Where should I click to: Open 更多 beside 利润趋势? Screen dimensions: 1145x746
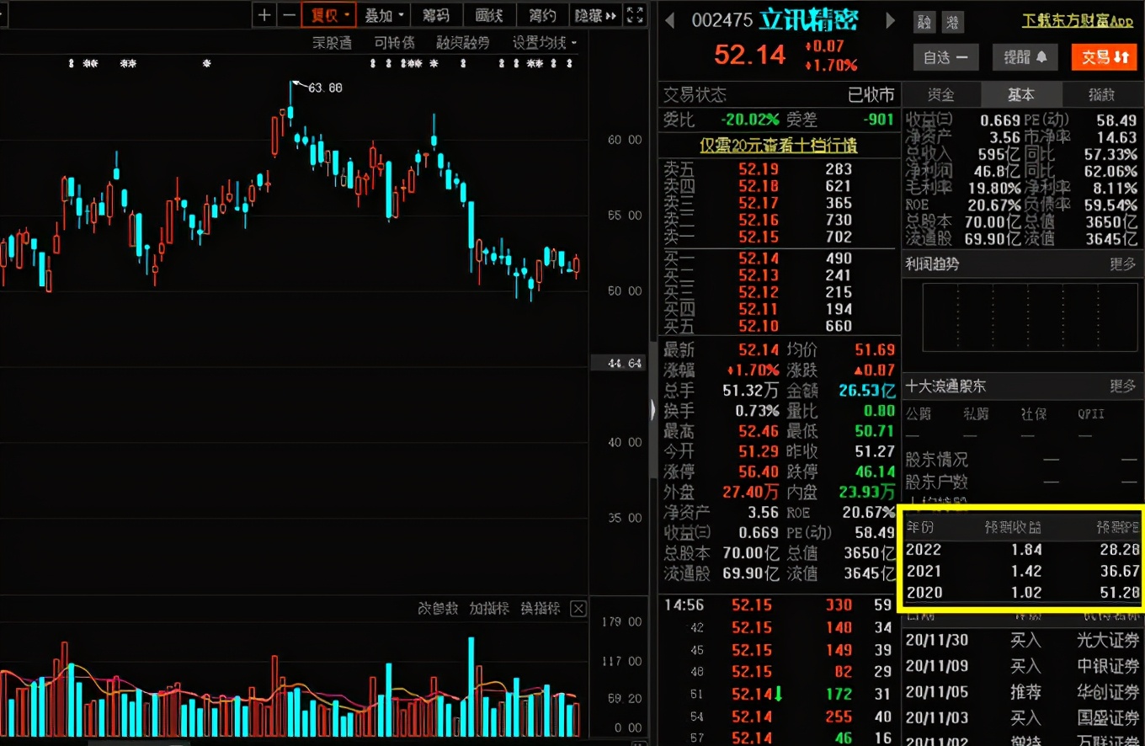1122,264
